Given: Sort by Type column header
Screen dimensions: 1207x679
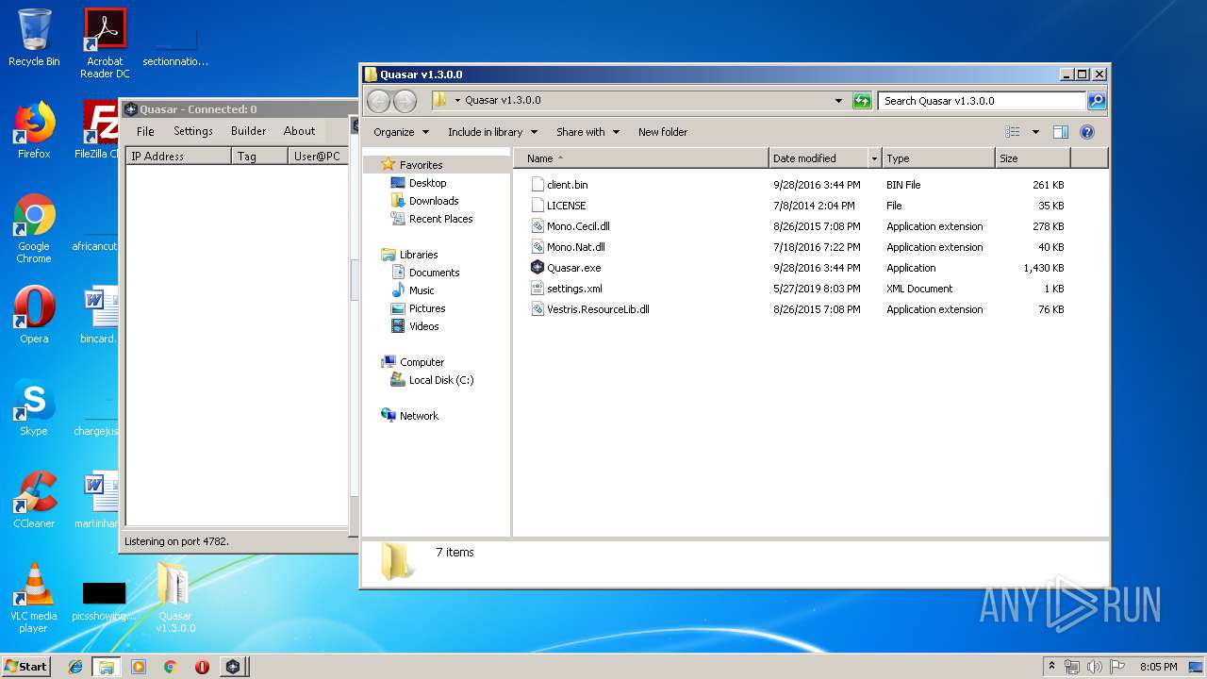Looking at the screenshot, I should click(938, 158).
